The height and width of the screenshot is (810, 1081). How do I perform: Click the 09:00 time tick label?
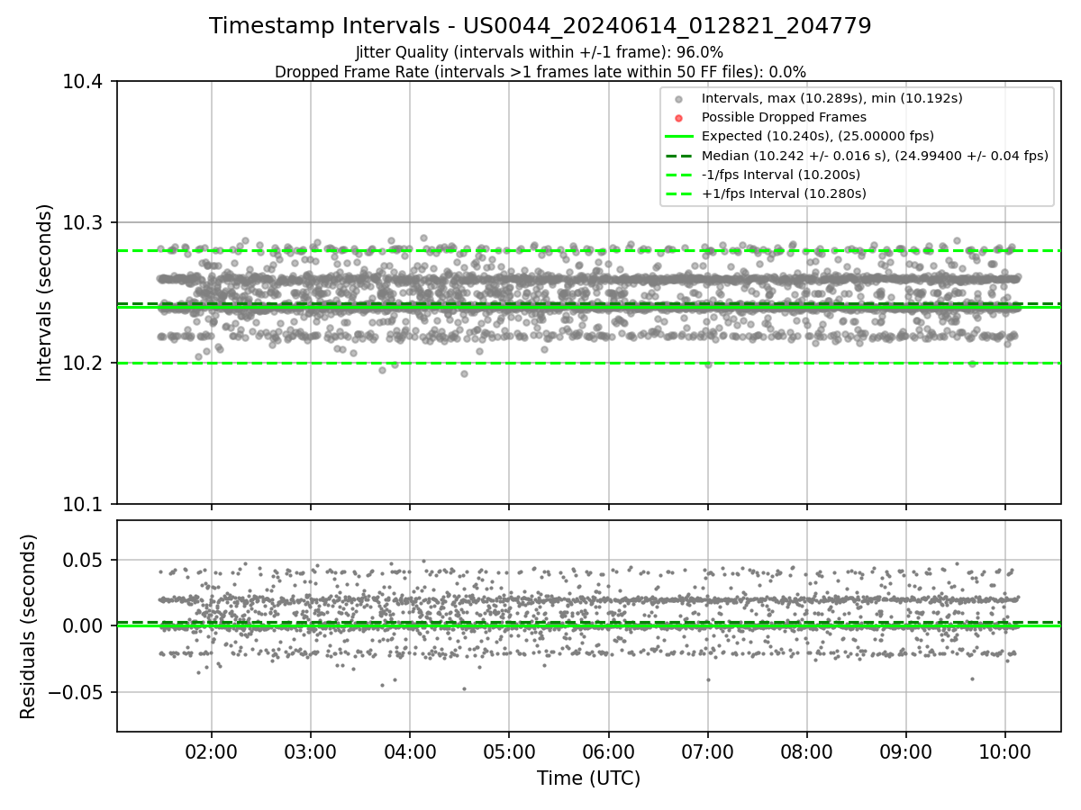pos(905,751)
